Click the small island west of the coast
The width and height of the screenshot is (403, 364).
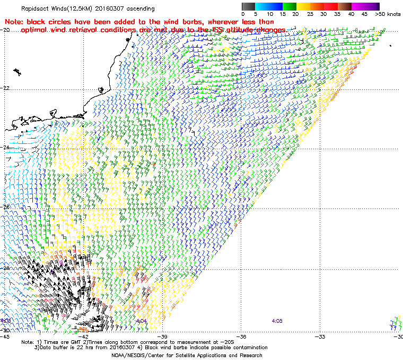tap(17, 72)
